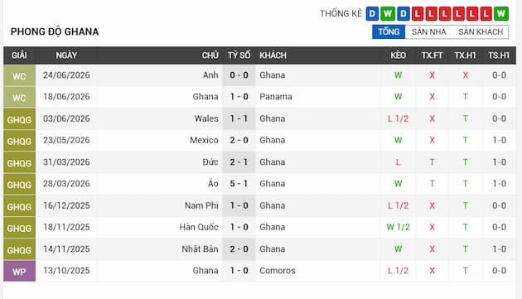
Task: Click the purple WP league badge
Action: point(19,271)
